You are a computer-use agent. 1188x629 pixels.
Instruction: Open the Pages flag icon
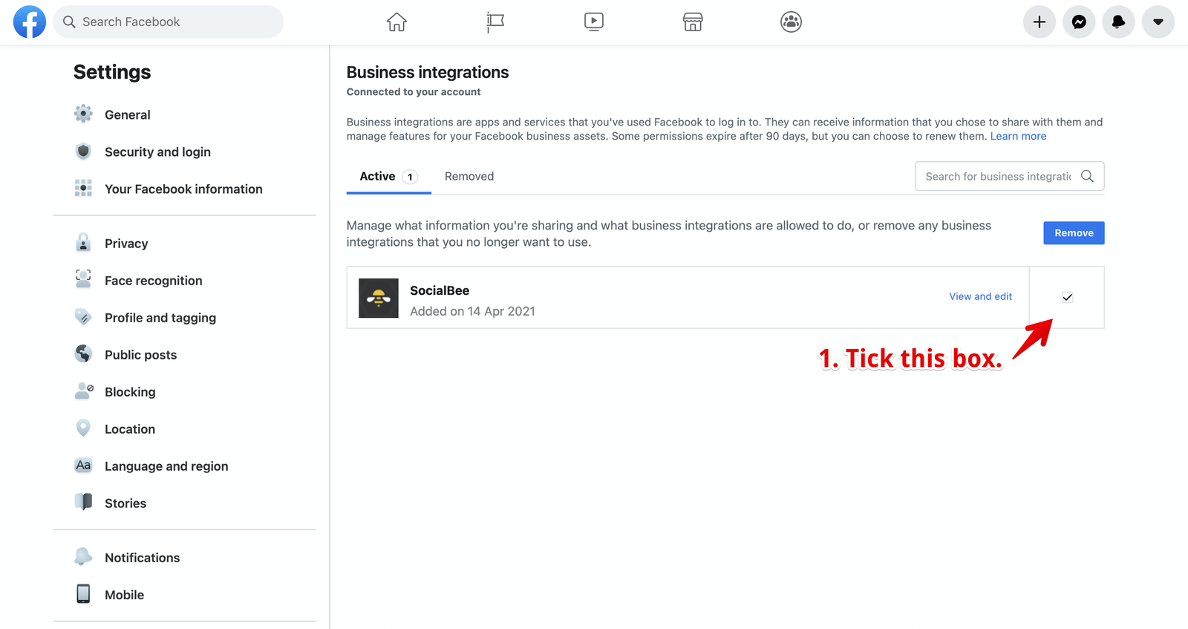point(495,22)
